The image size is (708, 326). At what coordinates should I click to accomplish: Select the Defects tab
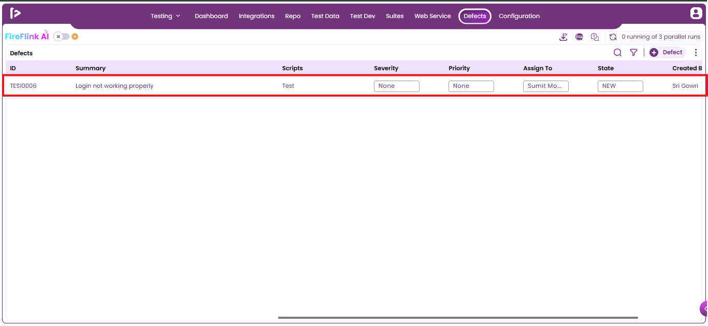click(x=475, y=16)
